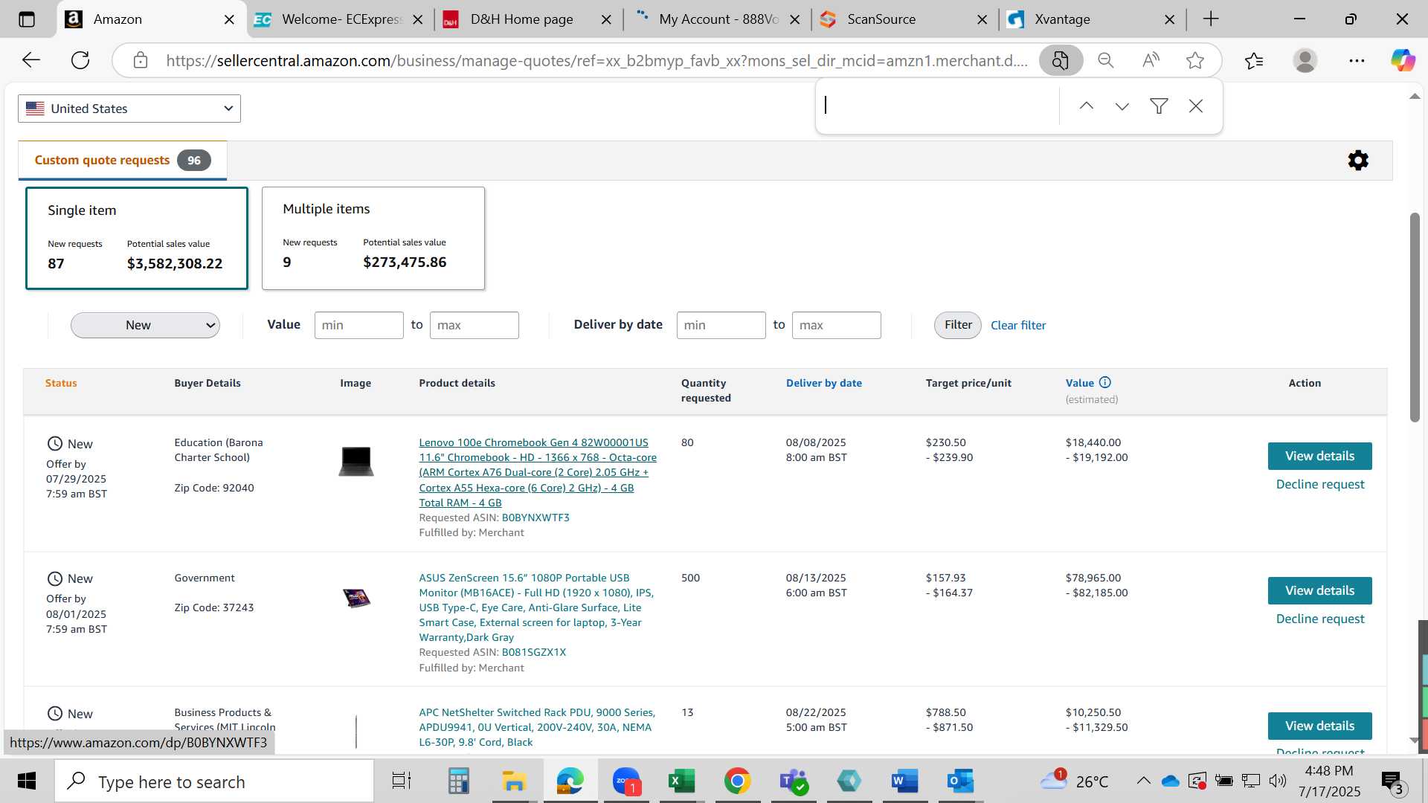Viewport: 1428px width, 803px height.
Task: Select the Single item card
Action: [x=137, y=238]
